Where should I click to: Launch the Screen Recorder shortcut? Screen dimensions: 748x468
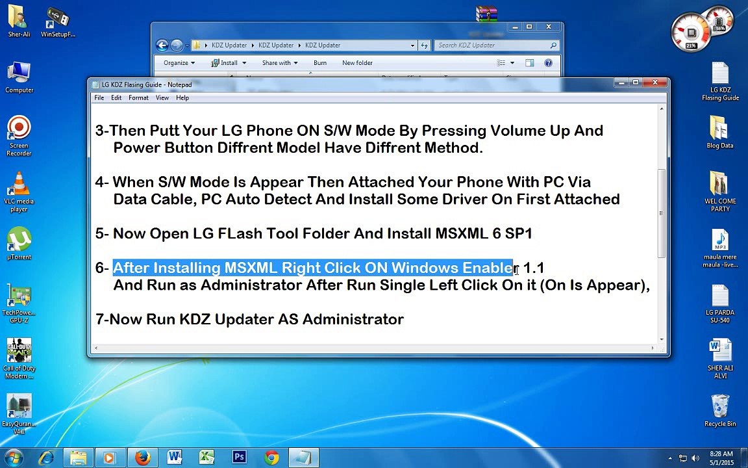click(x=19, y=136)
